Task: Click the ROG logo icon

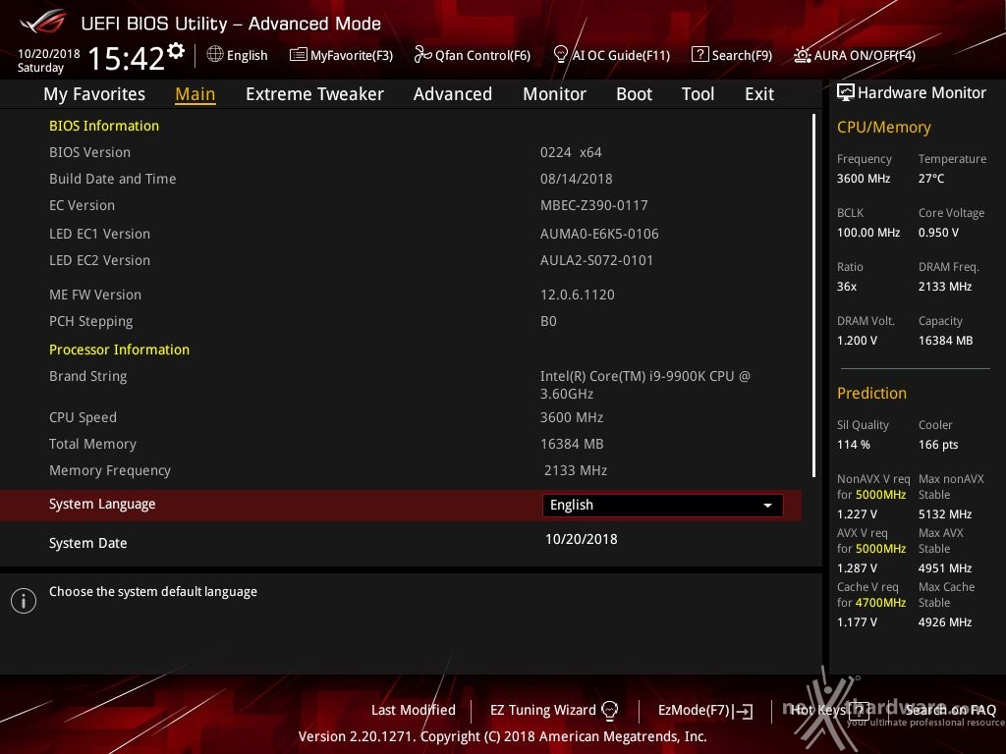Action: pyautogui.click(x=43, y=22)
